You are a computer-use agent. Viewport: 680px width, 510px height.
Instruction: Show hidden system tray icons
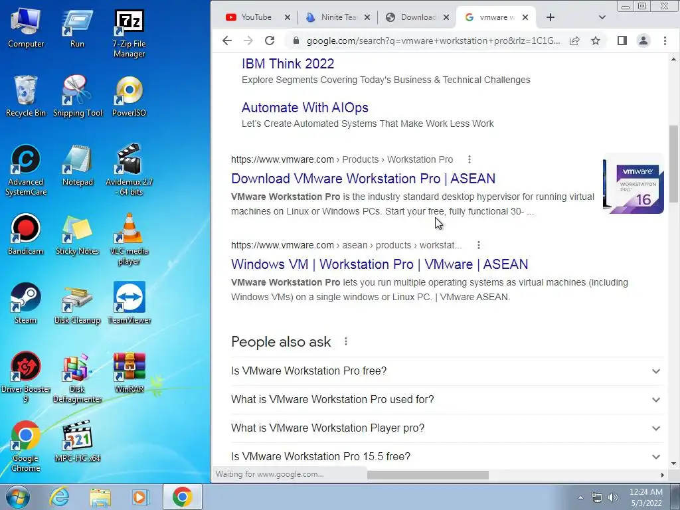[x=580, y=497]
